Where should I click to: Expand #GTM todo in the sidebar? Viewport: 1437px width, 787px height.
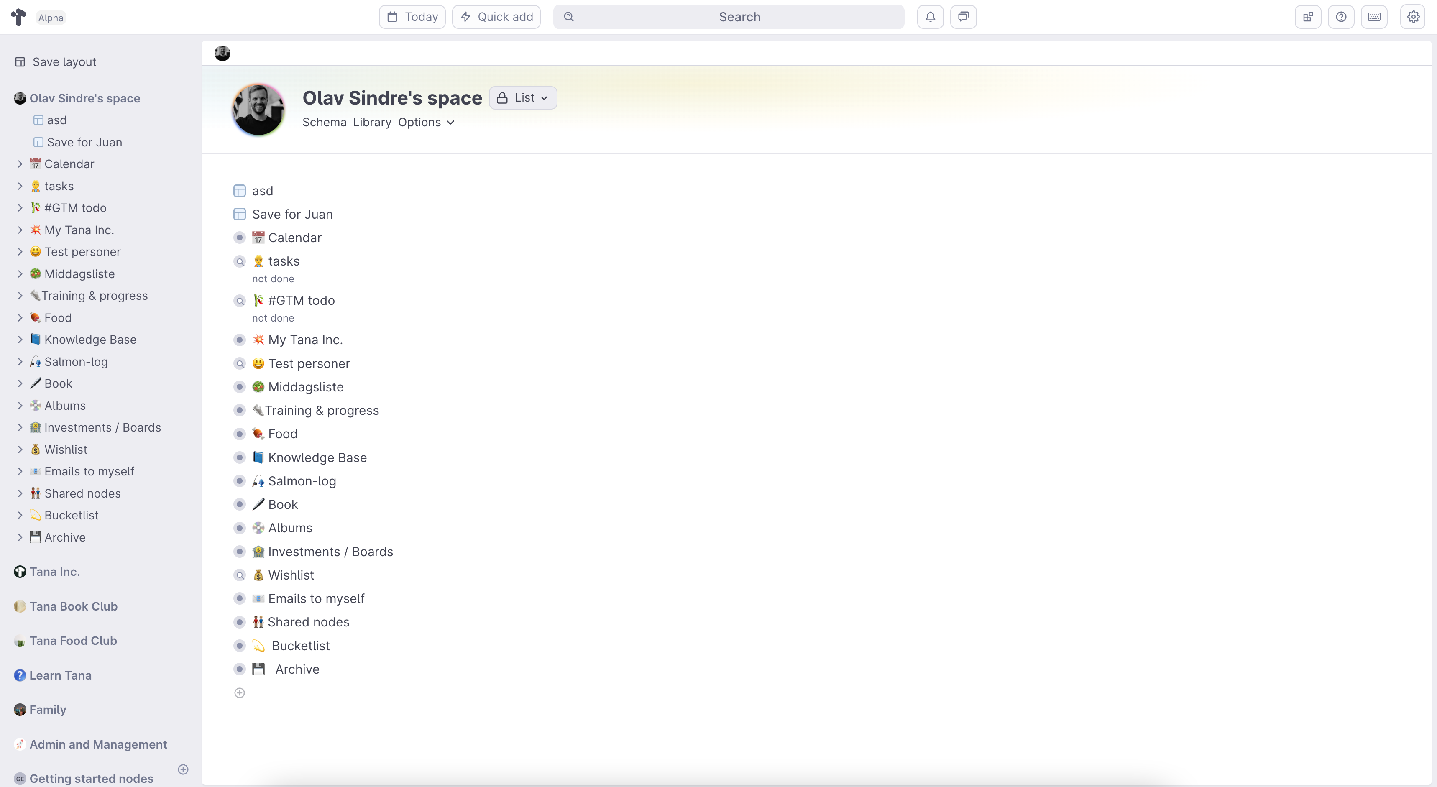click(x=20, y=208)
